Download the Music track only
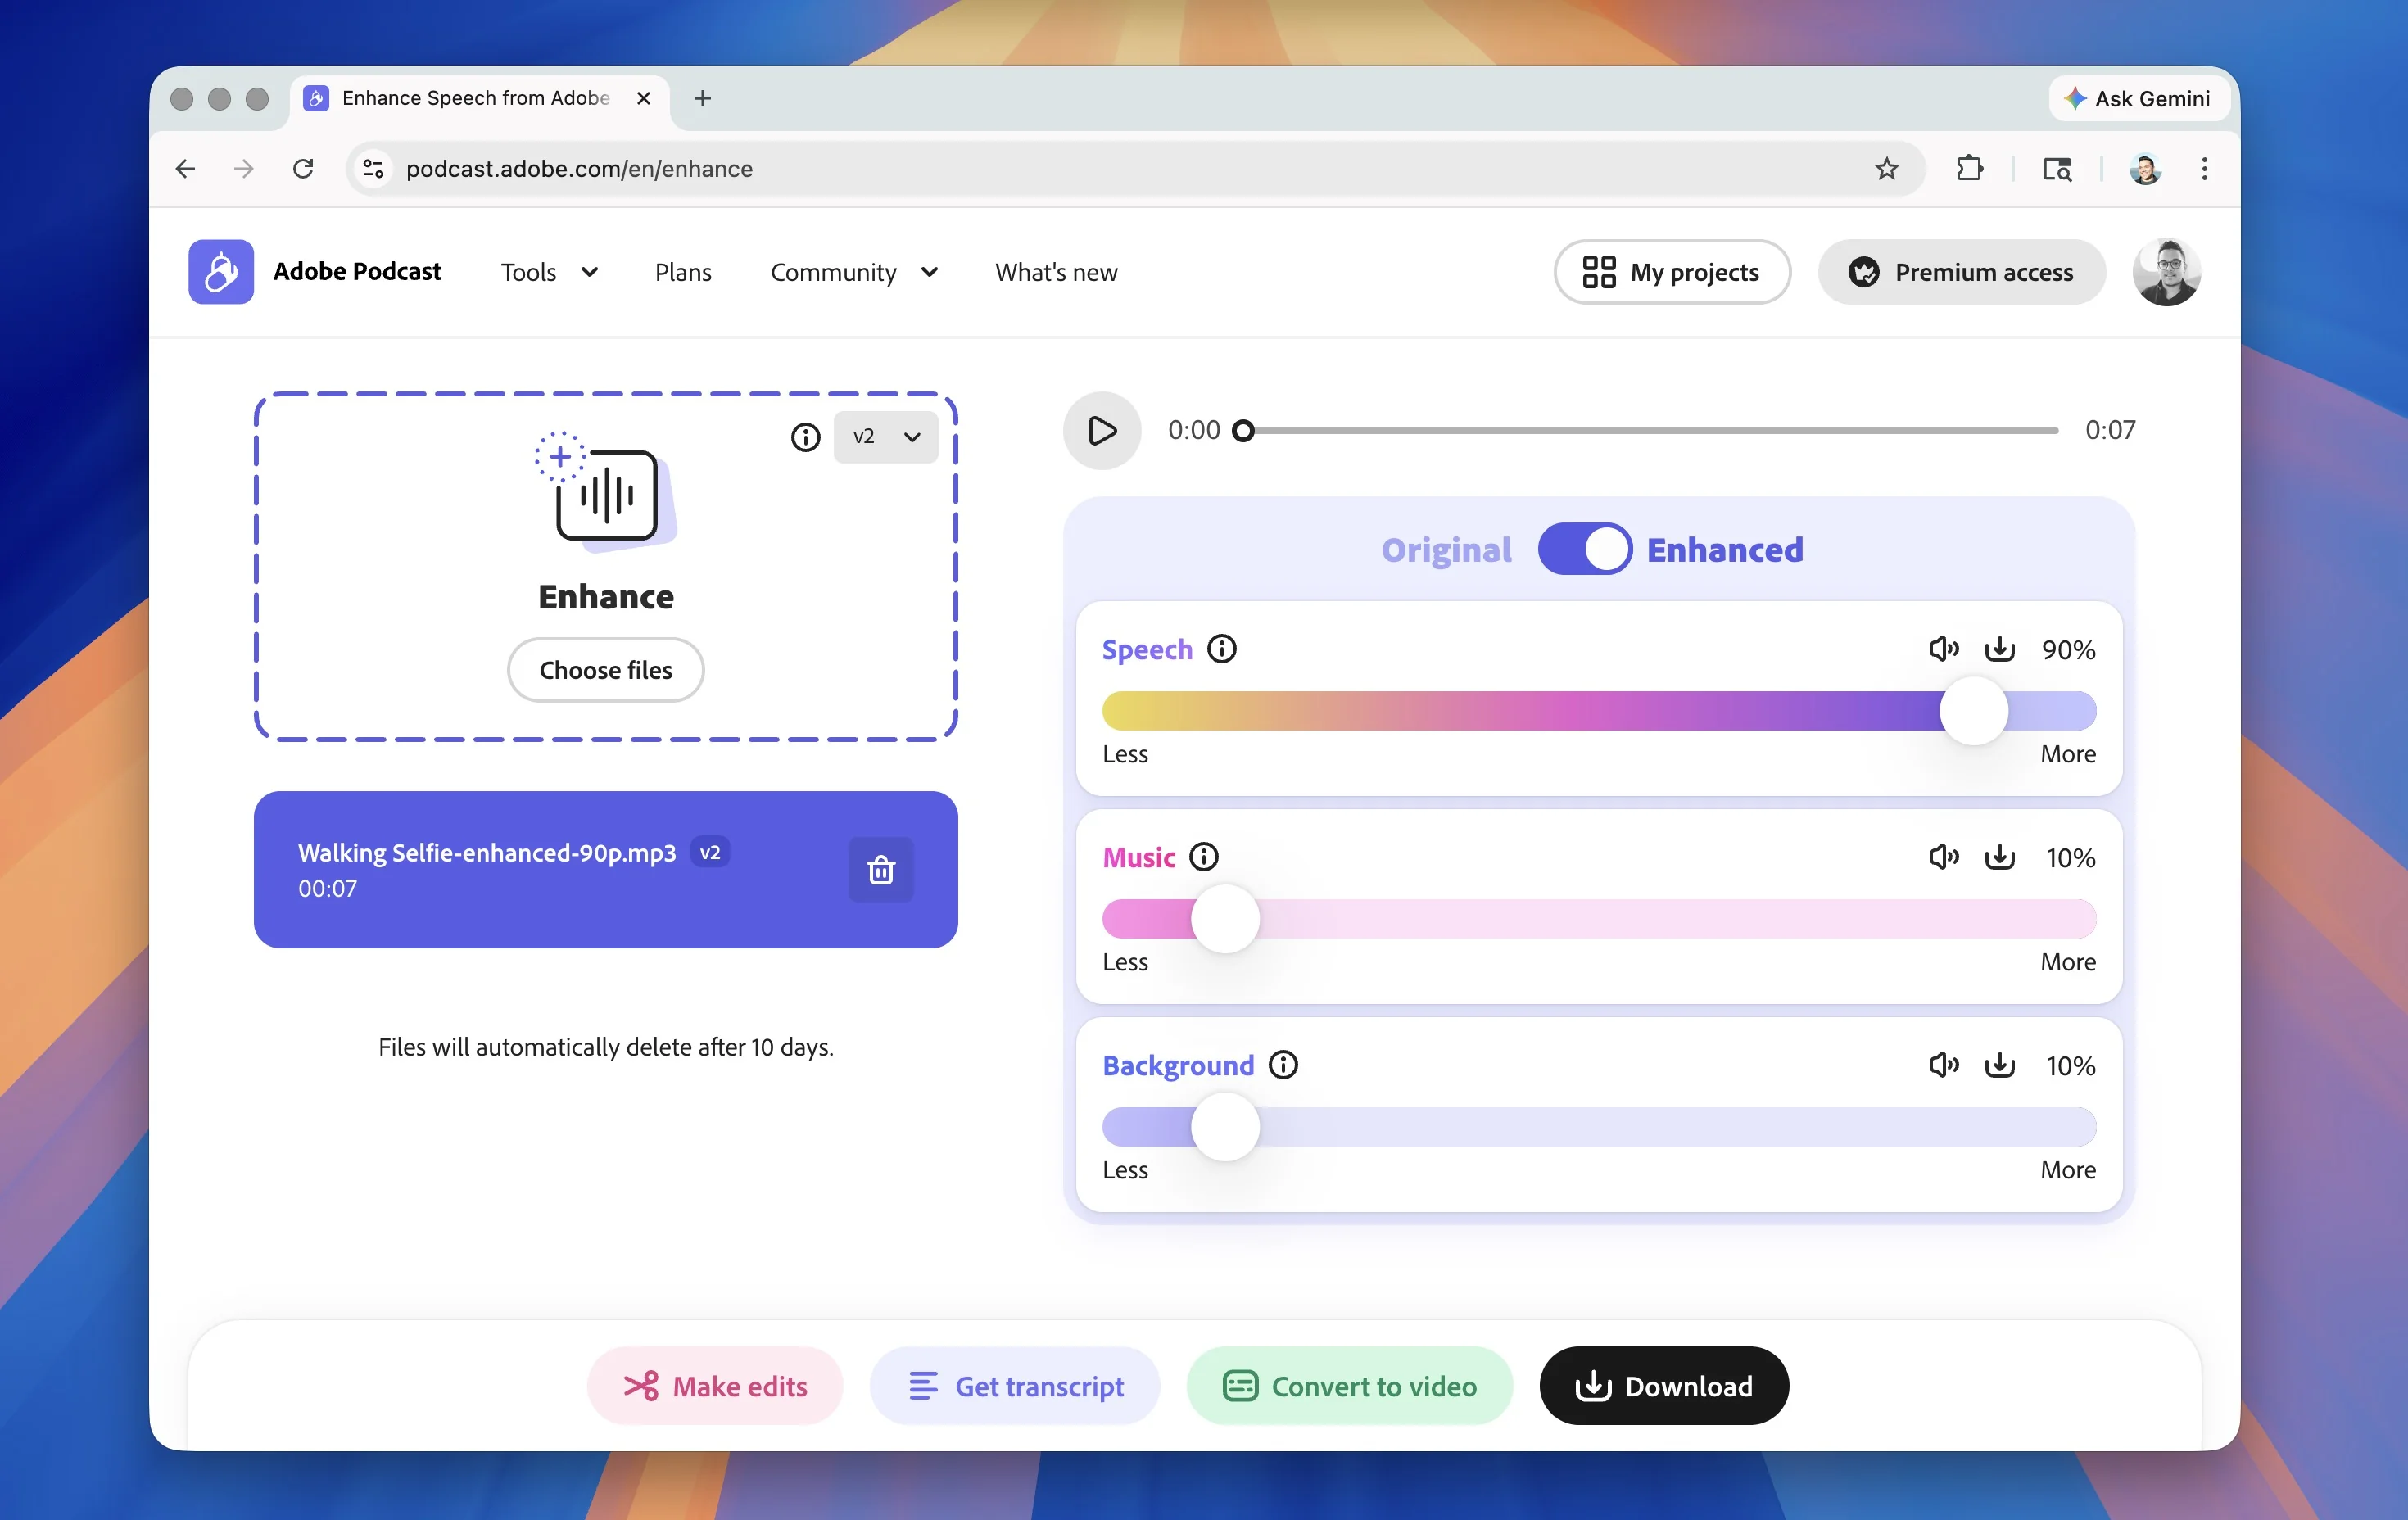This screenshot has width=2408, height=1520. coord(1999,857)
